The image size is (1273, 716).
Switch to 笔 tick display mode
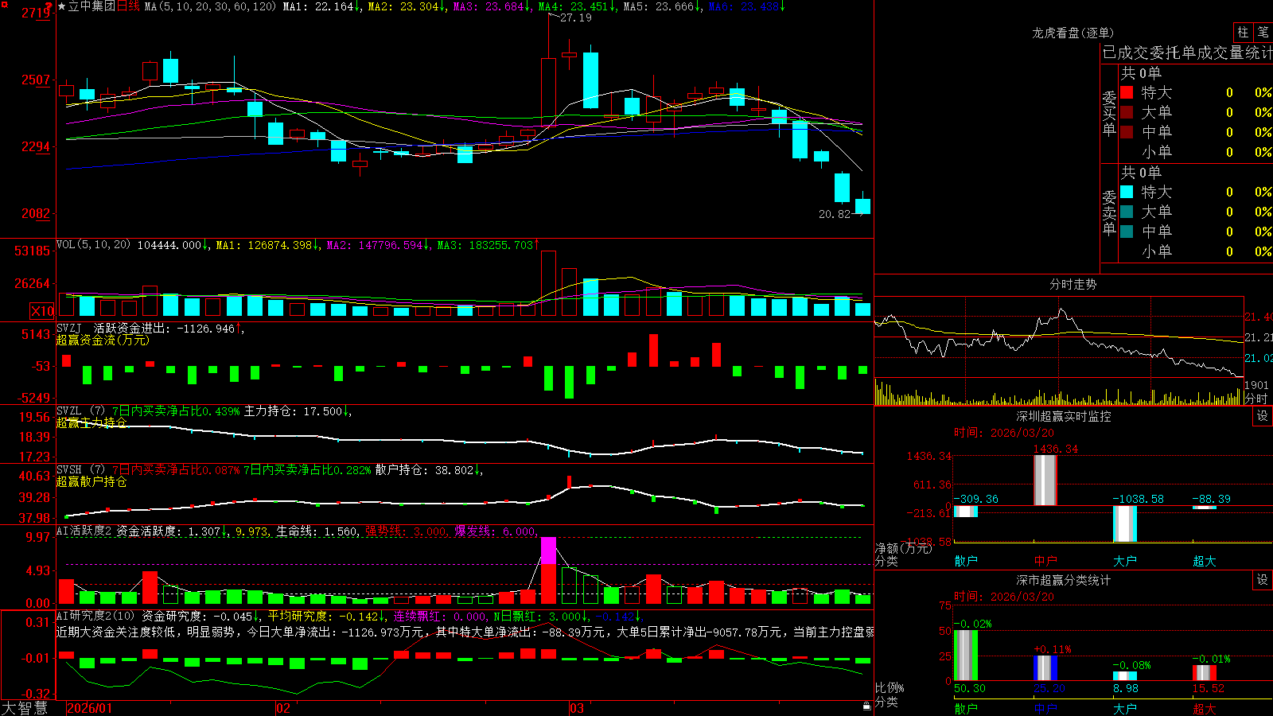pyautogui.click(x=1263, y=32)
